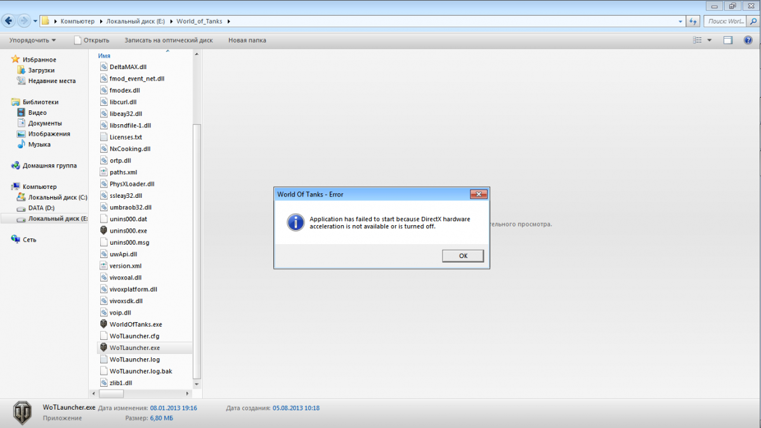Screen dimensions: 761x428
Task: Select the file name vivoxplatform.dll
Action: 133,289
